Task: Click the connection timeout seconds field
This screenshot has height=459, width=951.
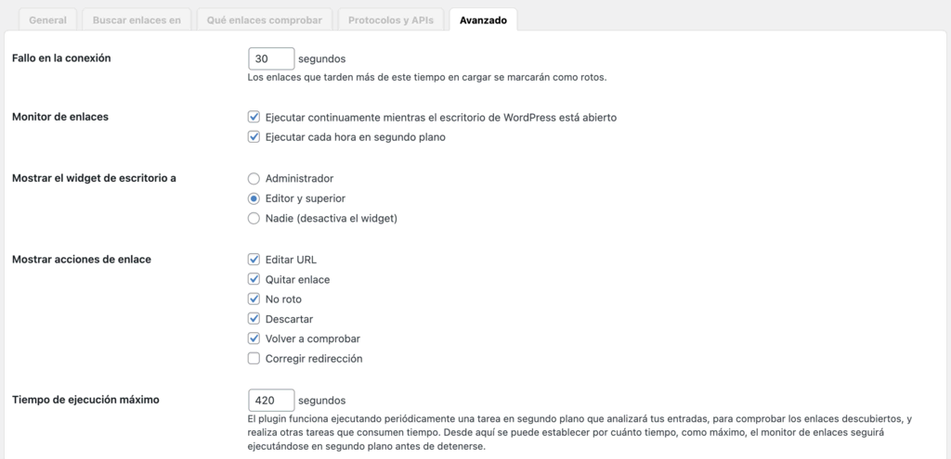Action: (271, 58)
